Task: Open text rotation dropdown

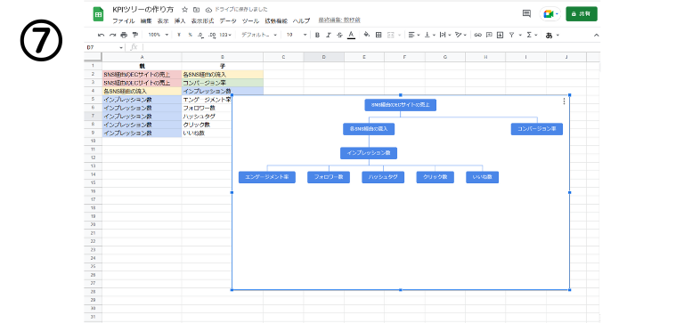Action: coord(460,35)
